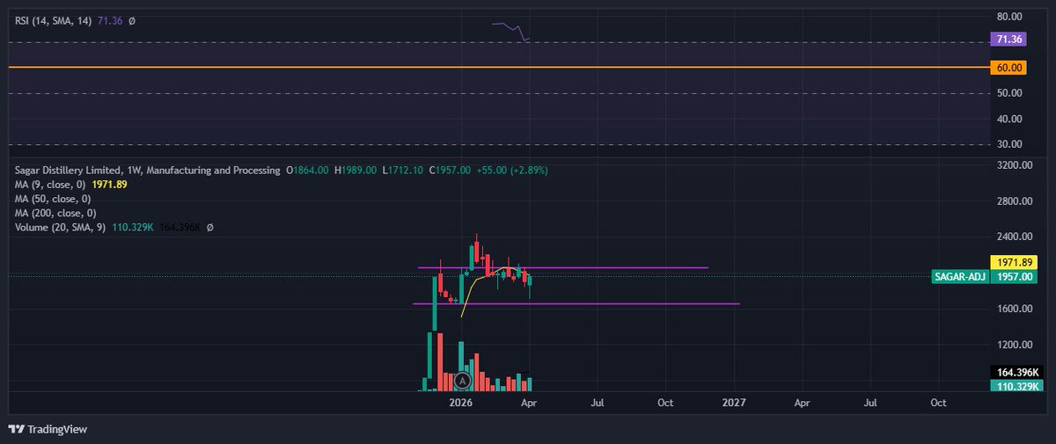This screenshot has height=444, width=1056.
Task: Click the SAGAR-ADJ symbol label
Action: coord(959,277)
